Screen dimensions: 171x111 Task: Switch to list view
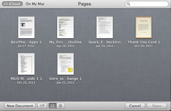click(60, 106)
